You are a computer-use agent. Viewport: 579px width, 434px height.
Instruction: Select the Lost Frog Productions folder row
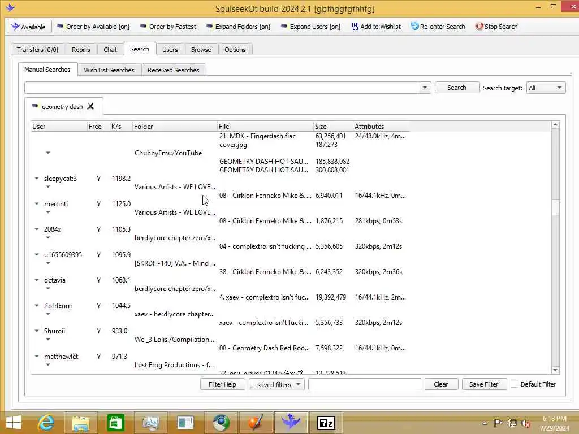point(174,365)
